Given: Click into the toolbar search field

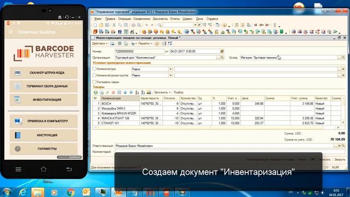Looking at the screenshot, I should 178,25.
